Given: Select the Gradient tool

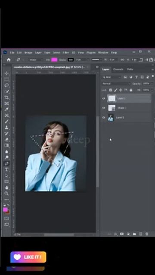Looking at the screenshot, I should pos(7,145).
